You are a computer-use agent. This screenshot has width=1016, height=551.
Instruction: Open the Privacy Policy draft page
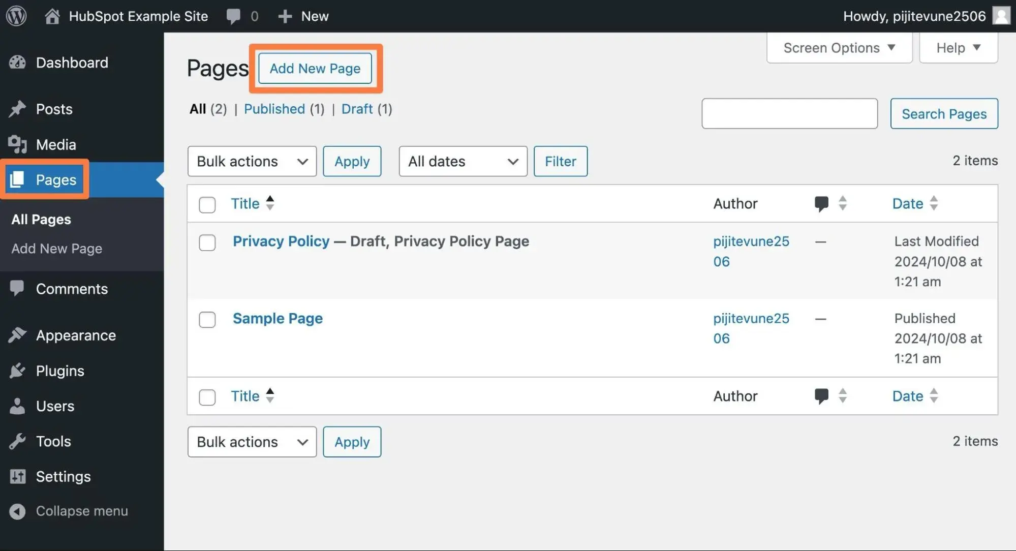tap(281, 241)
